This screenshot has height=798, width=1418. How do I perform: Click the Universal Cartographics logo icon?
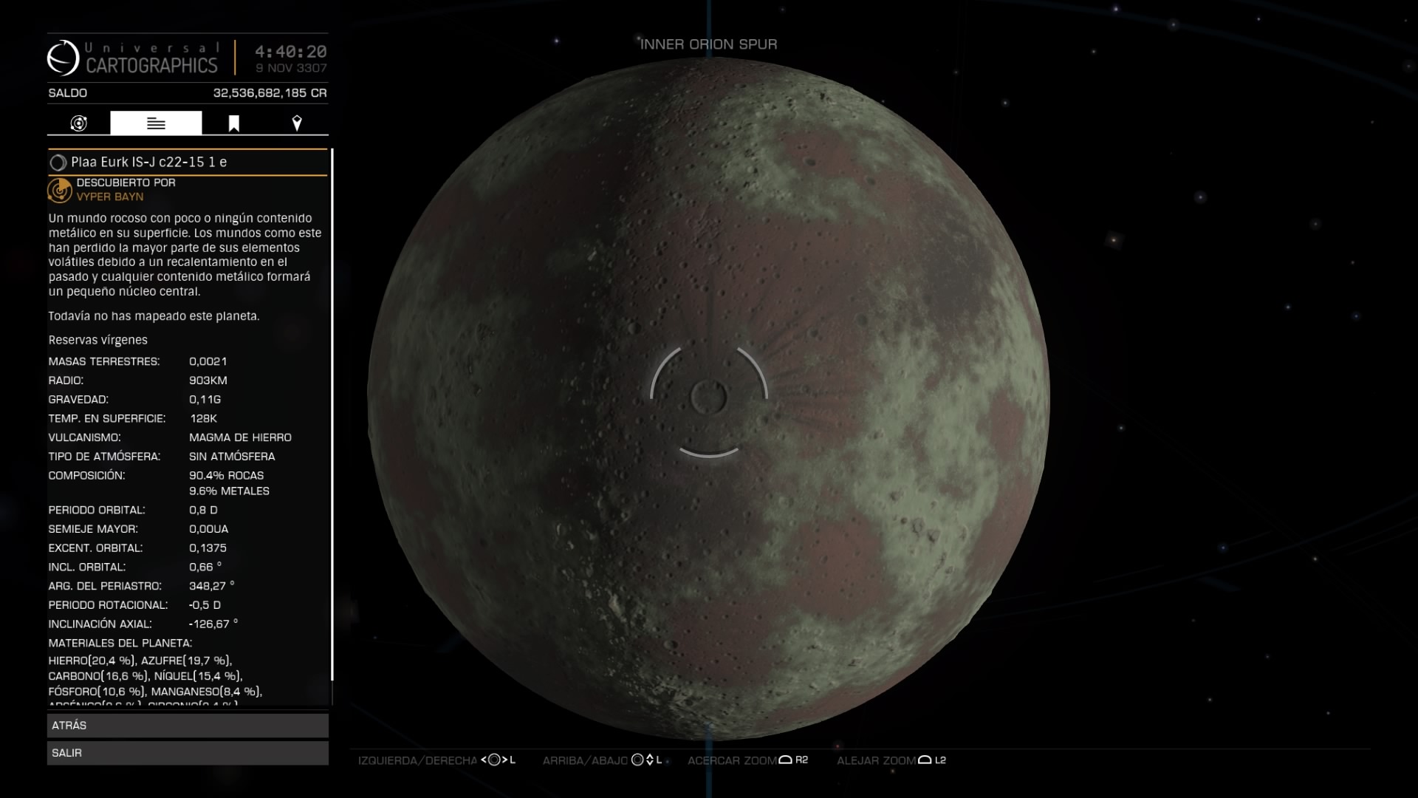[64, 58]
